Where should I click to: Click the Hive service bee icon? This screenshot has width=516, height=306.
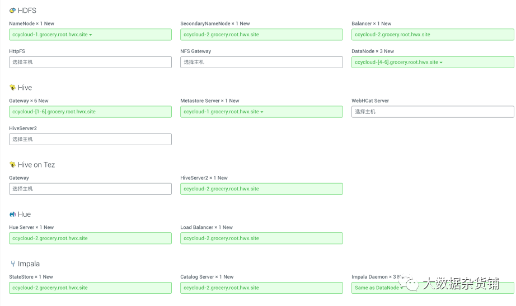(12, 88)
